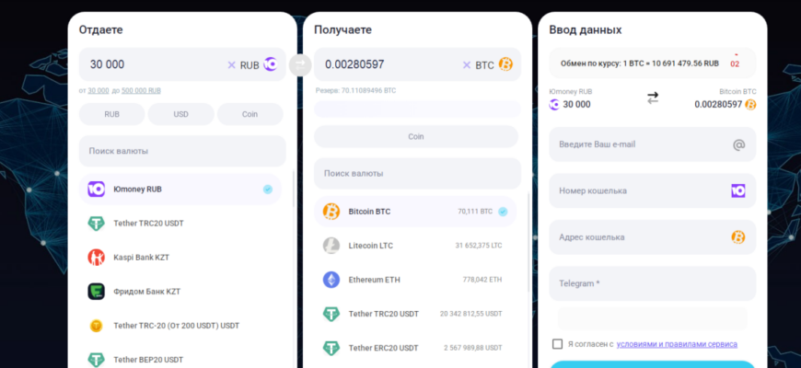
Task: Click the 500 000 RUB maximum link
Action: click(x=141, y=90)
